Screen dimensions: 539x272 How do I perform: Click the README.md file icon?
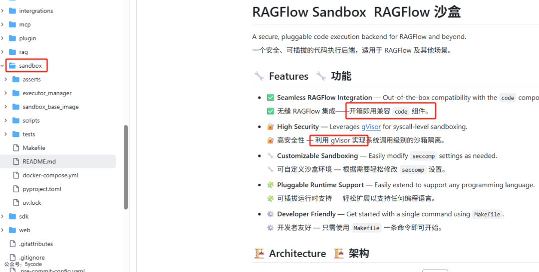pyautogui.click(x=16, y=161)
